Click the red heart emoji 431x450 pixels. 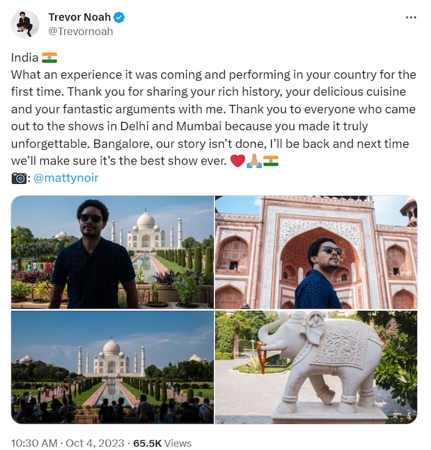click(x=237, y=161)
